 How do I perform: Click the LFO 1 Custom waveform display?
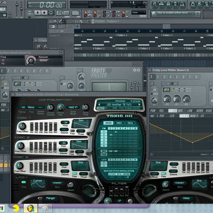click(38, 184)
